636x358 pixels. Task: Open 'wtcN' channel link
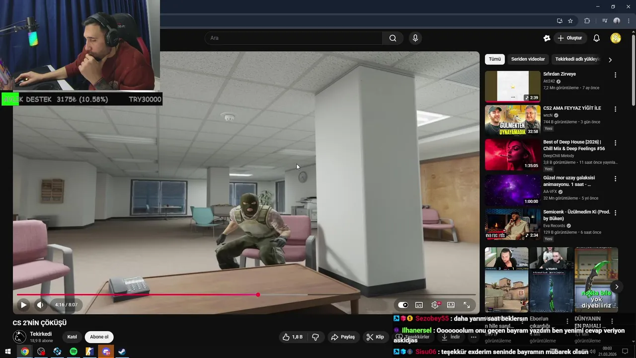click(548, 115)
